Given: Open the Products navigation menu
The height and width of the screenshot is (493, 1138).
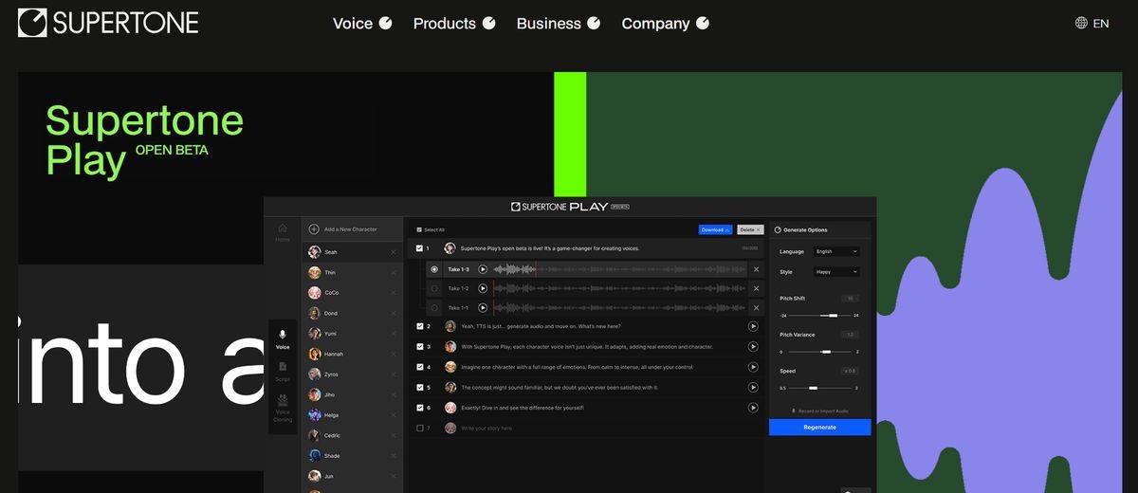Looking at the screenshot, I should click(x=444, y=24).
